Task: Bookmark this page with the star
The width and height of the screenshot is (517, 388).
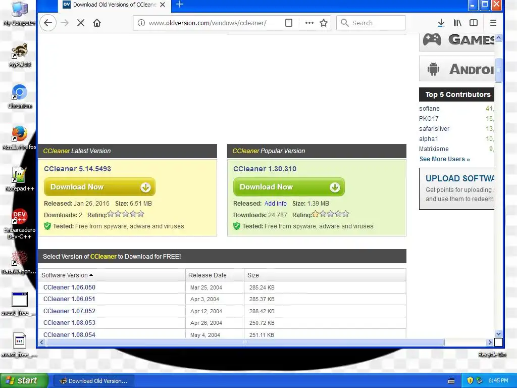Action: coord(324,23)
